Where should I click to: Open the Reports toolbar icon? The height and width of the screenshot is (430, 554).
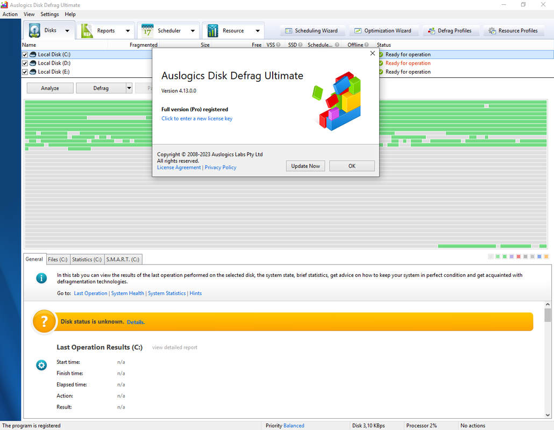coord(87,31)
